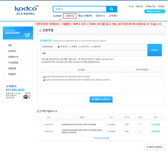
Task: Select the 판매코드 radio button
Action: click(58, 47)
